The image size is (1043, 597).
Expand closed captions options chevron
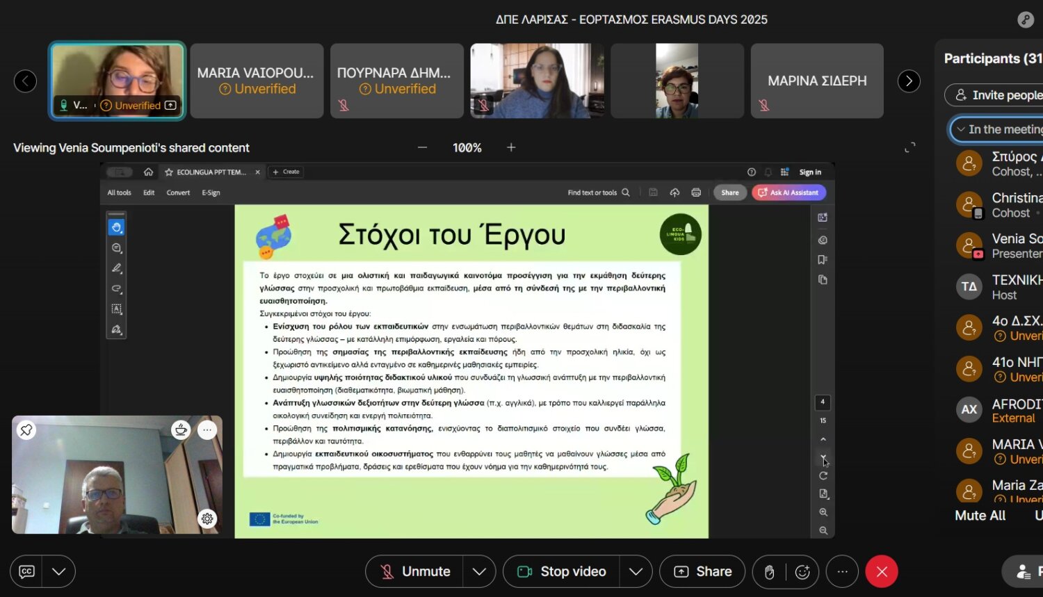59,571
